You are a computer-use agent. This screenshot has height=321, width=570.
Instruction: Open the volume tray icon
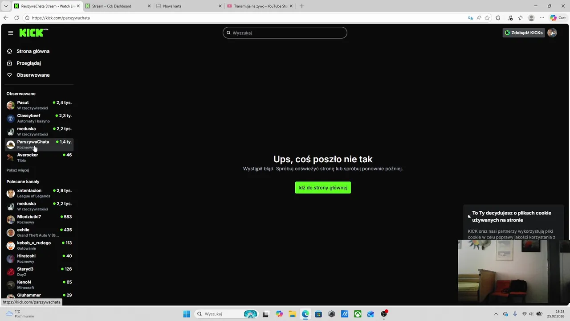[532, 314]
